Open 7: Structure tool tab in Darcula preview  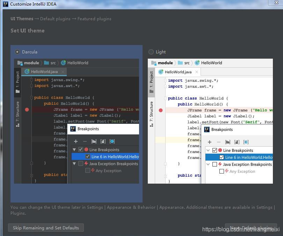pyautogui.click(x=17, y=114)
